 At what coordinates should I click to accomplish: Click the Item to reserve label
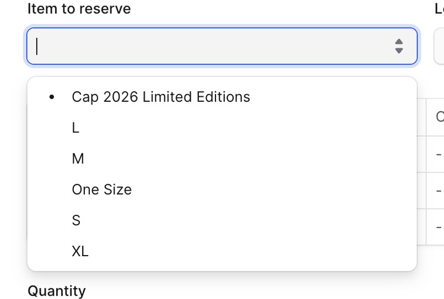pos(79,8)
